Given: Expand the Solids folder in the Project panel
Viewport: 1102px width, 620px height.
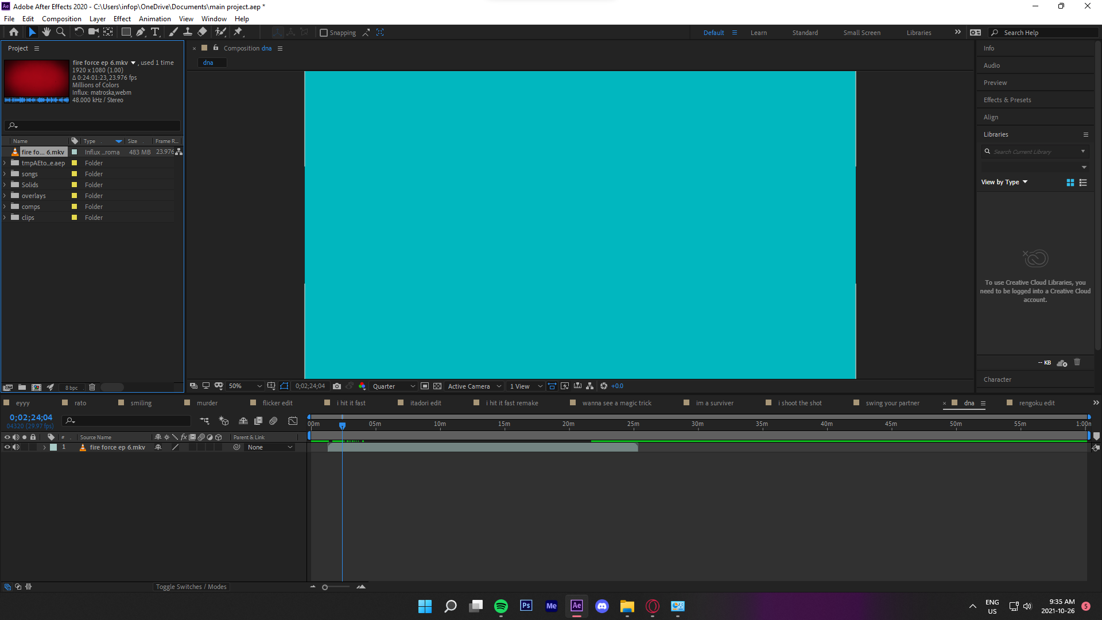Looking at the screenshot, I should coord(5,184).
